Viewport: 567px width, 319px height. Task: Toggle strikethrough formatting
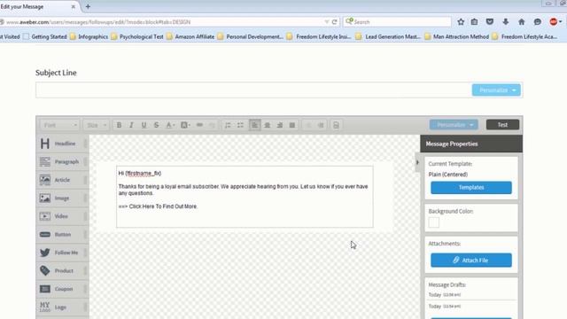156,125
